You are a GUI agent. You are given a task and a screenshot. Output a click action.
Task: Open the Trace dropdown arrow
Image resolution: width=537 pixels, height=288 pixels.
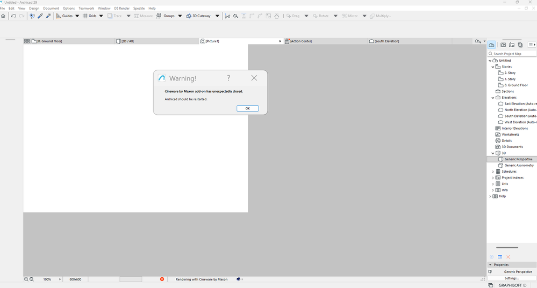coord(128,16)
